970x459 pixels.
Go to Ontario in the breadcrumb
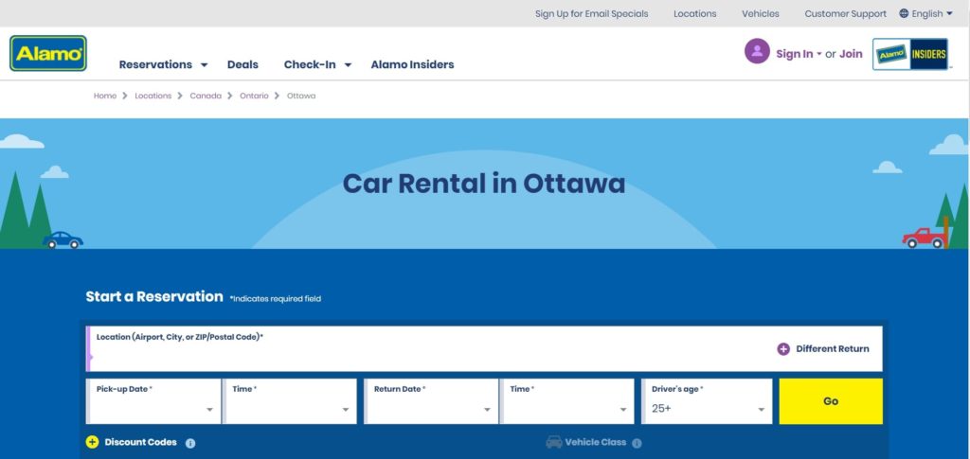point(254,96)
